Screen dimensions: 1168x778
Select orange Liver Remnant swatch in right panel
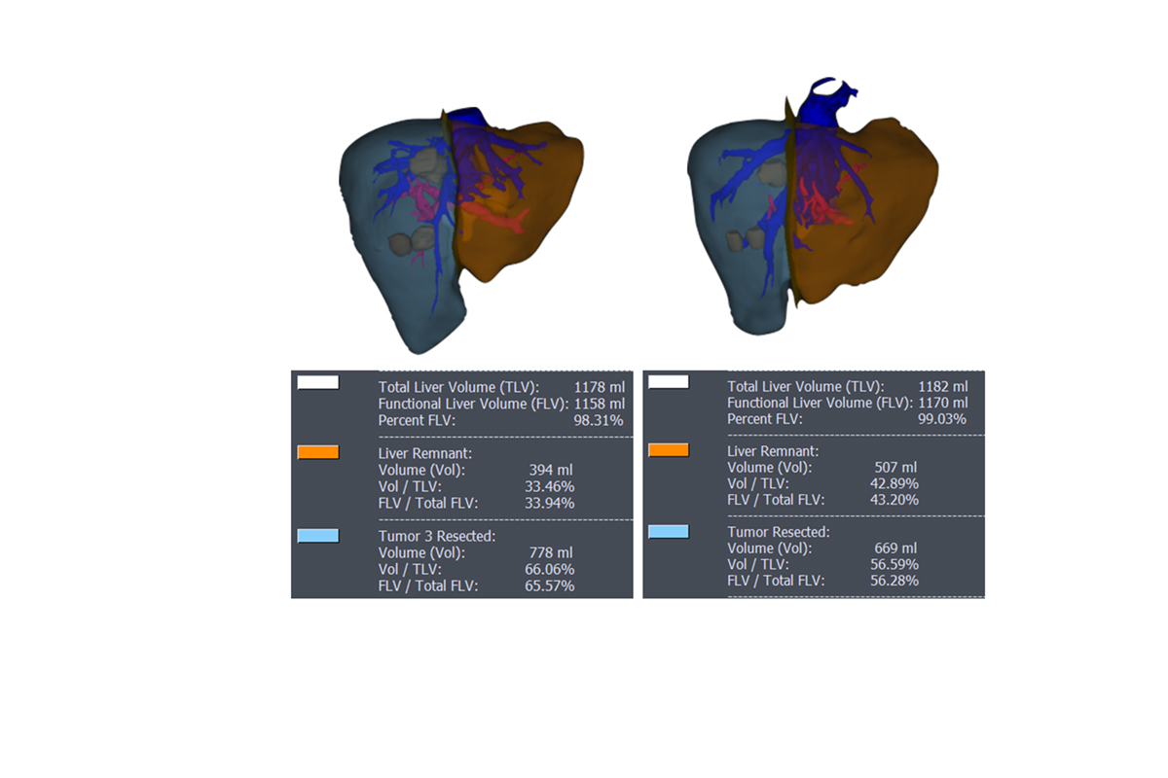tap(668, 449)
